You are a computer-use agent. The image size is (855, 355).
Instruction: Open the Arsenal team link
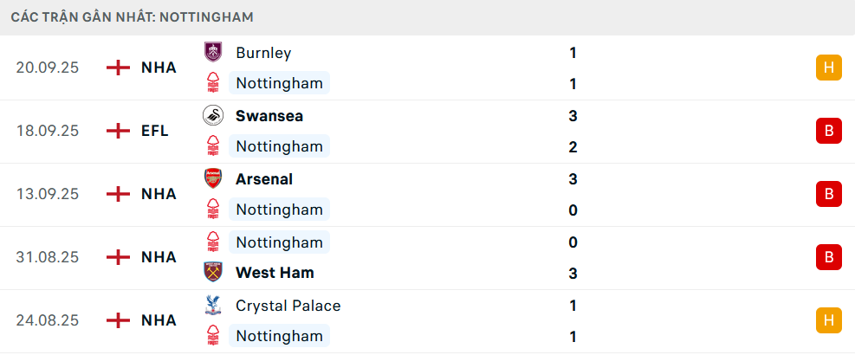pyautogui.click(x=264, y=178)
